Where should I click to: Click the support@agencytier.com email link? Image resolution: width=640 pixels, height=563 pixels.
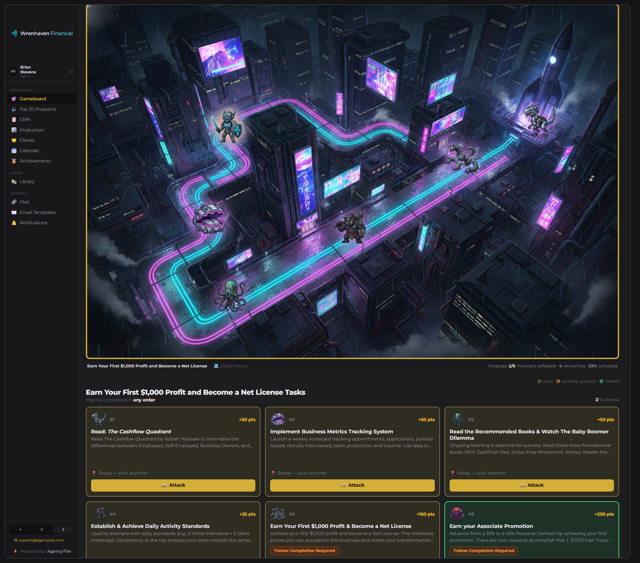[41, 540]
